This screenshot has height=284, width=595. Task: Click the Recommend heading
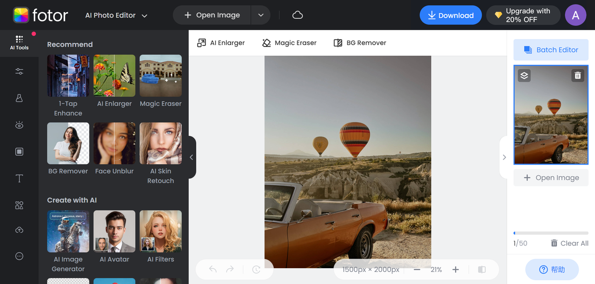[x=70, y=44]
